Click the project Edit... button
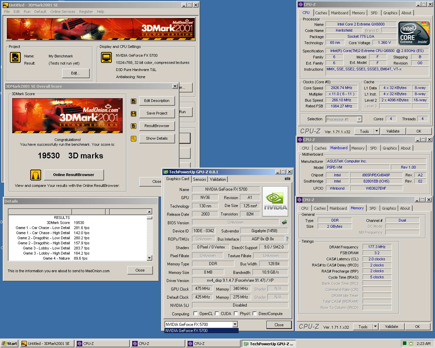435x348 pixels. (75, 73)
